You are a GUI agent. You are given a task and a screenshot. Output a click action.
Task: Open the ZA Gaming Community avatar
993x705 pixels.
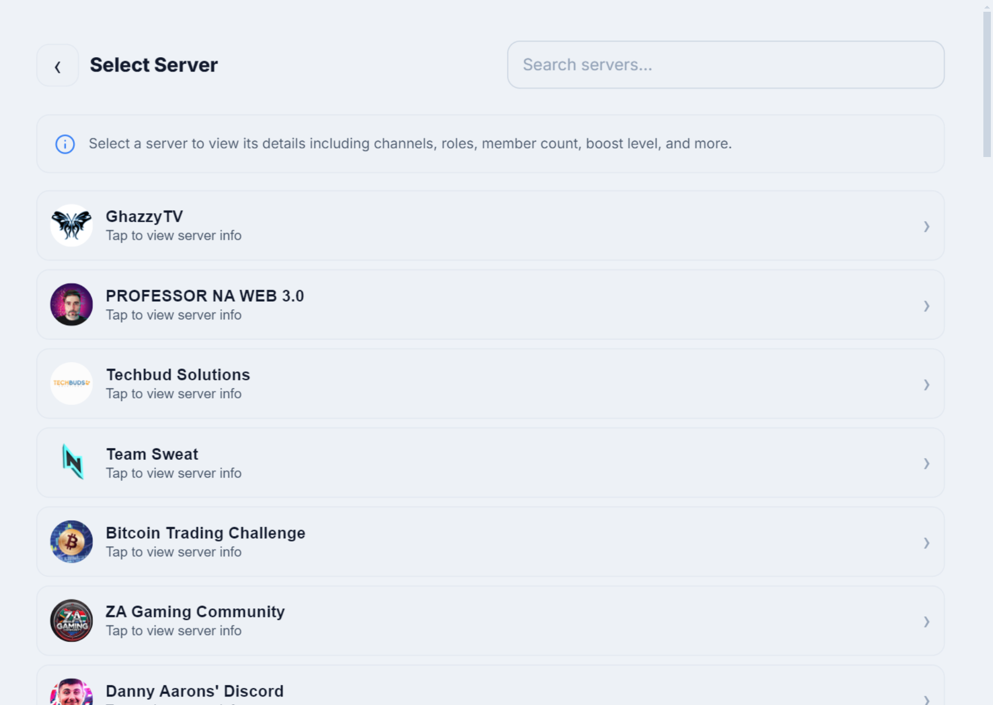pos(72,621)
